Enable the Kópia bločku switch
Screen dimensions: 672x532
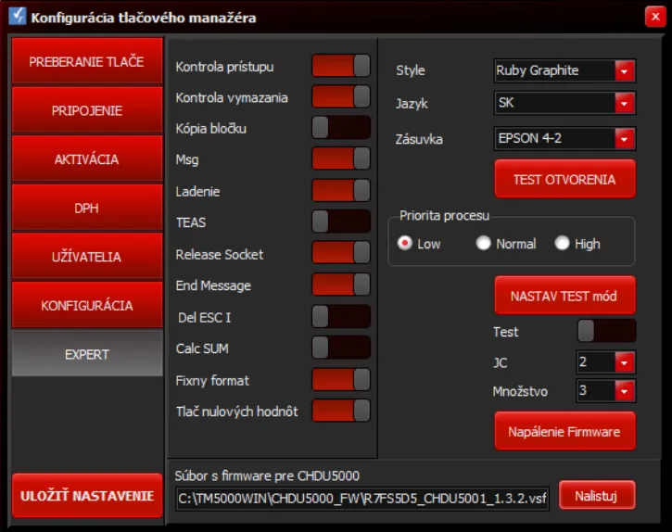coord(340,128)
